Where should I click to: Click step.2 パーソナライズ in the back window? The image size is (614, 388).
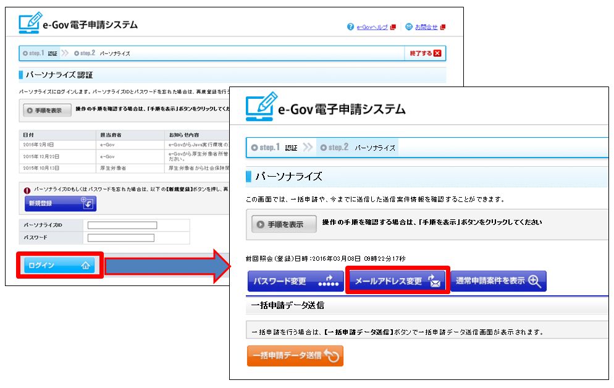click(x=102, y=53)
